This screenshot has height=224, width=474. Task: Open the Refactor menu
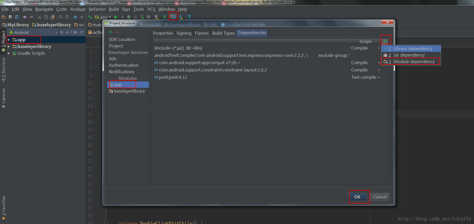(97, 9)
